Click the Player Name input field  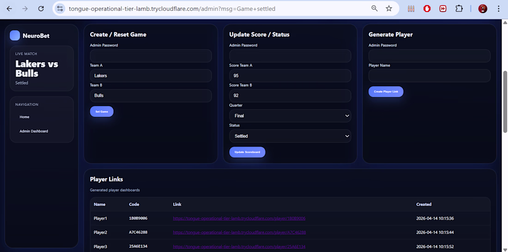[429, 76]
